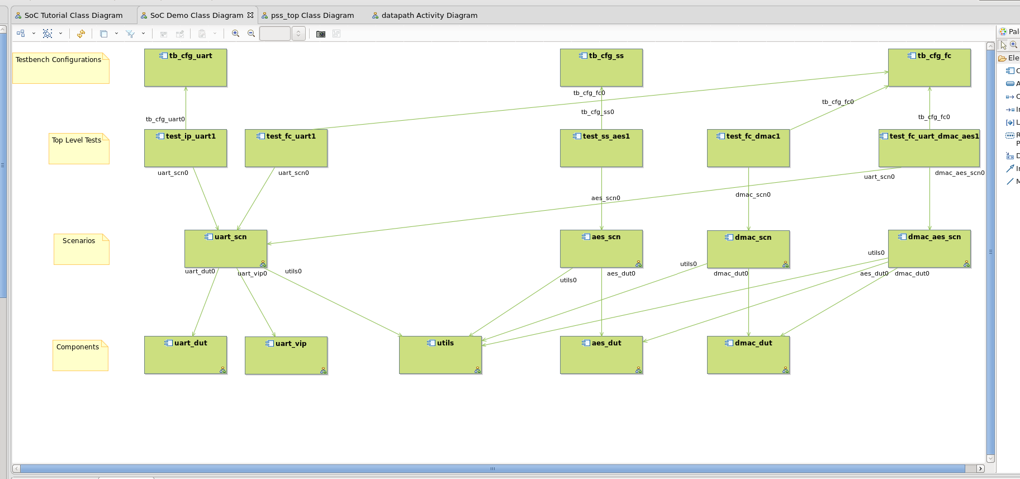Switch to SoC Tutorial Class Diagram tab
1020x479 pixels.
click(73, 16)
